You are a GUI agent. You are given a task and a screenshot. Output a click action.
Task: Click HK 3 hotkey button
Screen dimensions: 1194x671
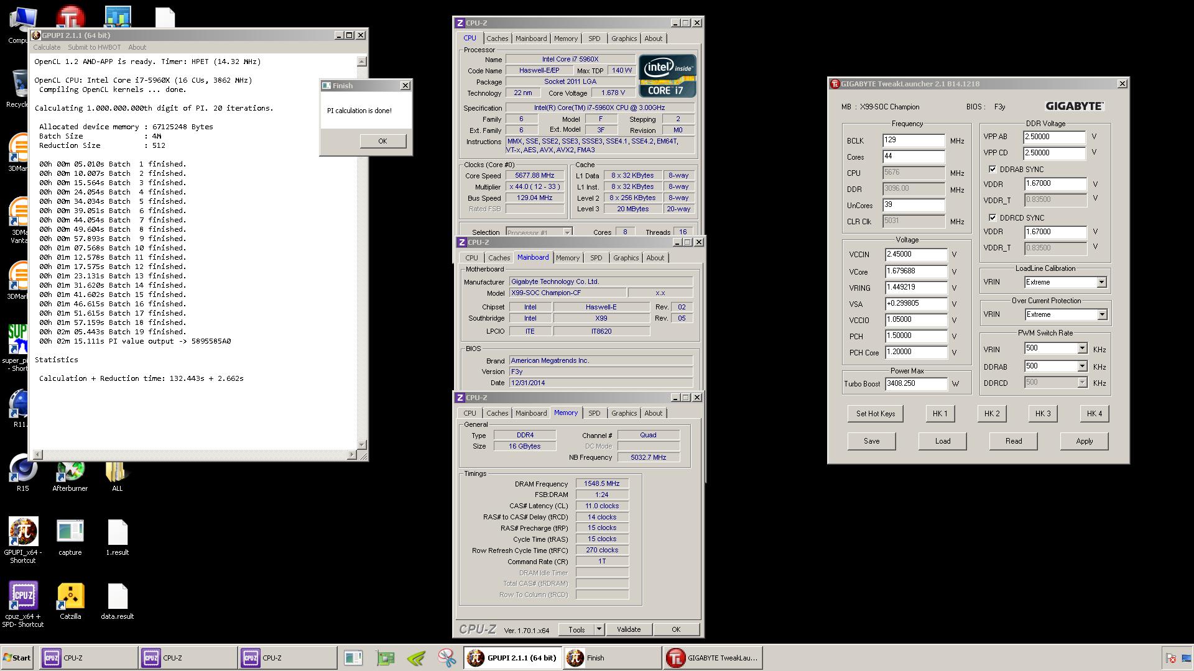pyautogui.click(x=1043, y=414)
